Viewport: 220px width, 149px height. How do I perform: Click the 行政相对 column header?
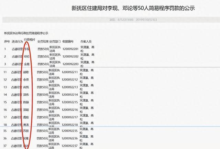click(29, 41)
